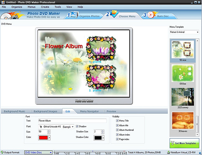The image size is (202, 155).
Task: Select the Edit tab
Action: 68,111
